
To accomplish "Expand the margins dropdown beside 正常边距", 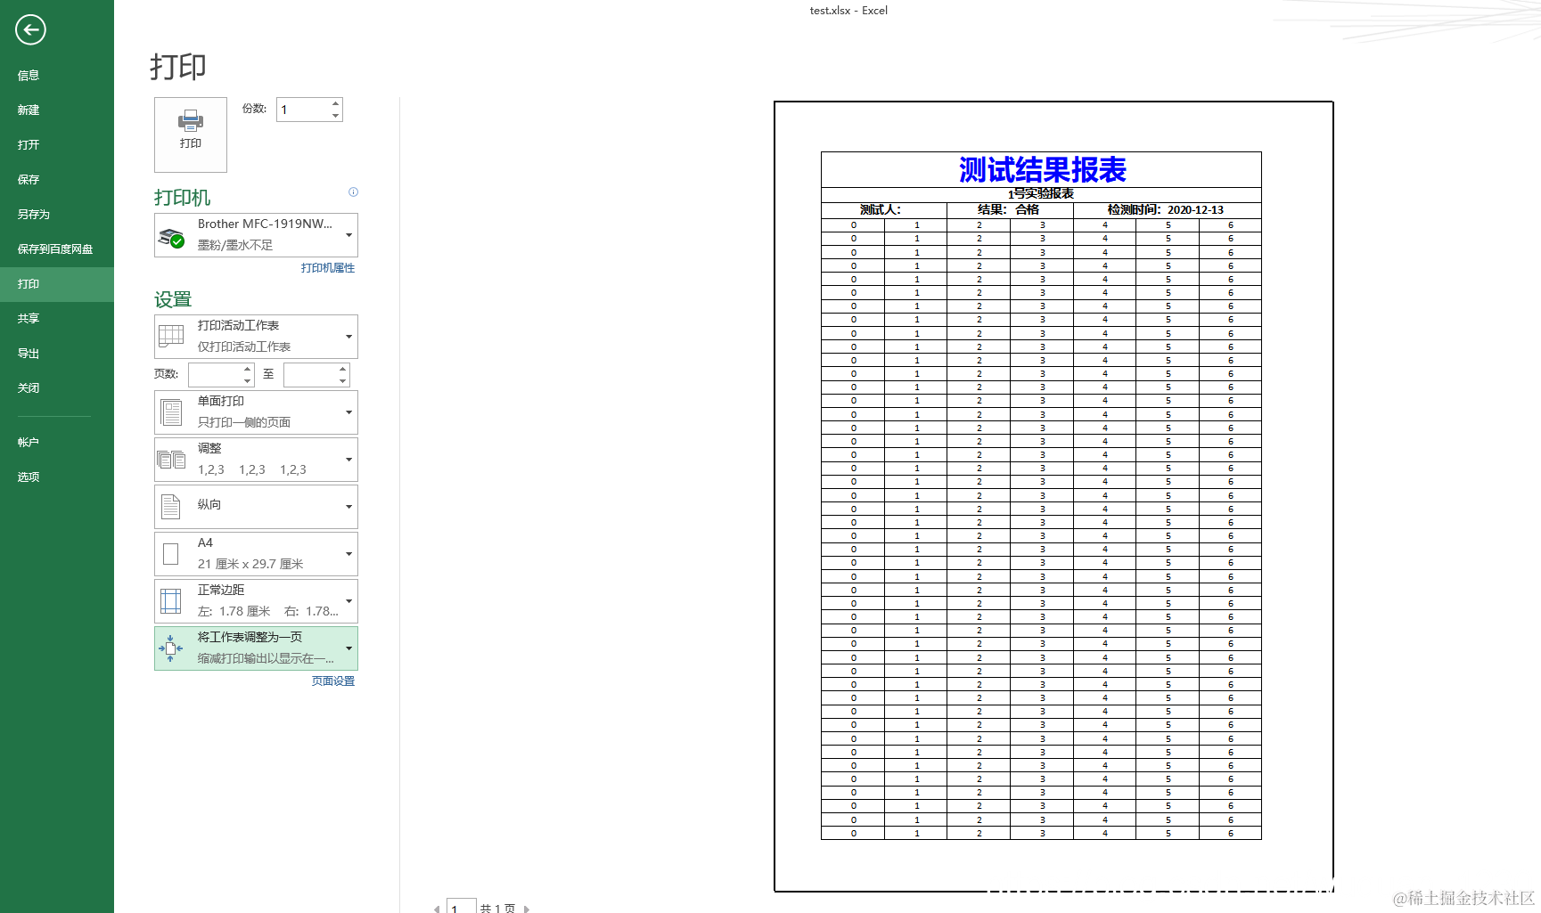I will pos(348,600).
